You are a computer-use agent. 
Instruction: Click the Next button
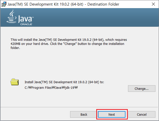pyautogui.click(x=112, y=114)
